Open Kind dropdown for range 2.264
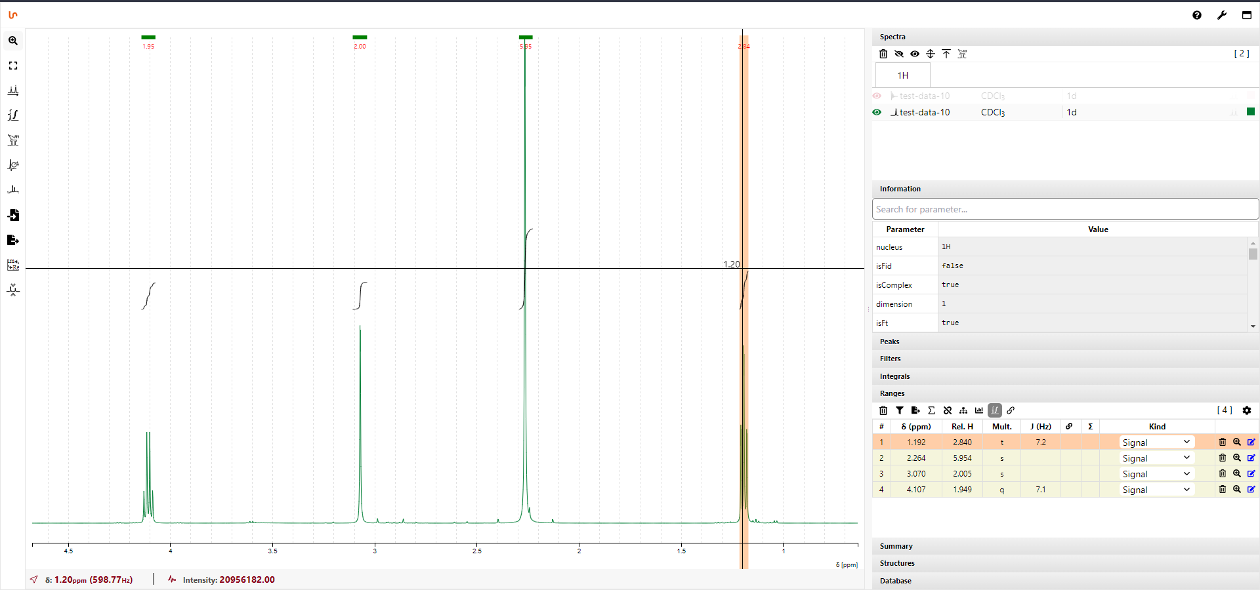This screenshot has height=590, width=1260. pyautogui.click(x=1157, y=458)
